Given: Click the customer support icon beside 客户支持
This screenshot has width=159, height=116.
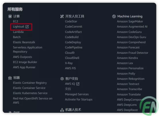Looking at the screenshot, I should pyautogui.click(x=62, y=79).
